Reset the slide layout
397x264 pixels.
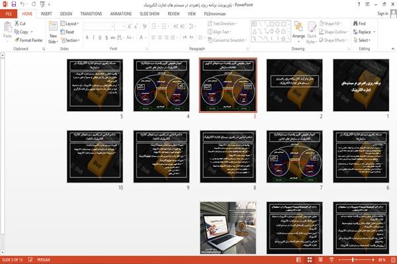[67, 32]
